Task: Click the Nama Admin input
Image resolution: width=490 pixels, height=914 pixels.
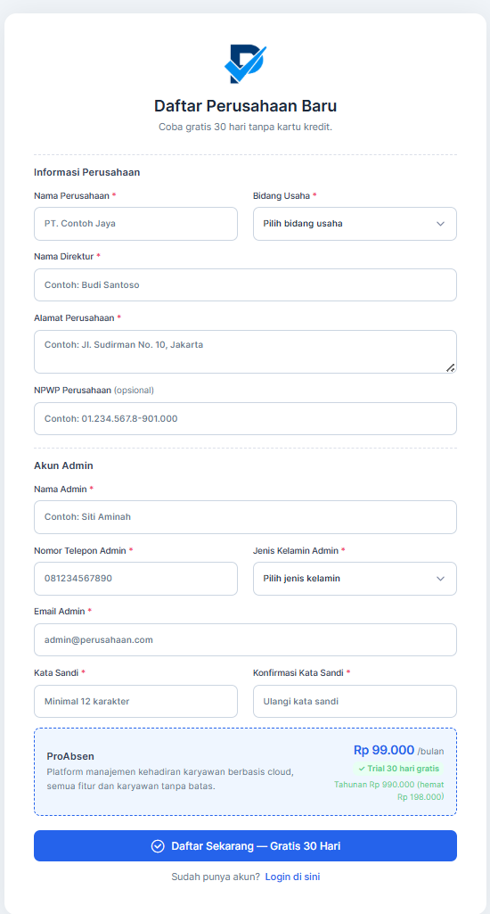Action: (x=245, y=517)
